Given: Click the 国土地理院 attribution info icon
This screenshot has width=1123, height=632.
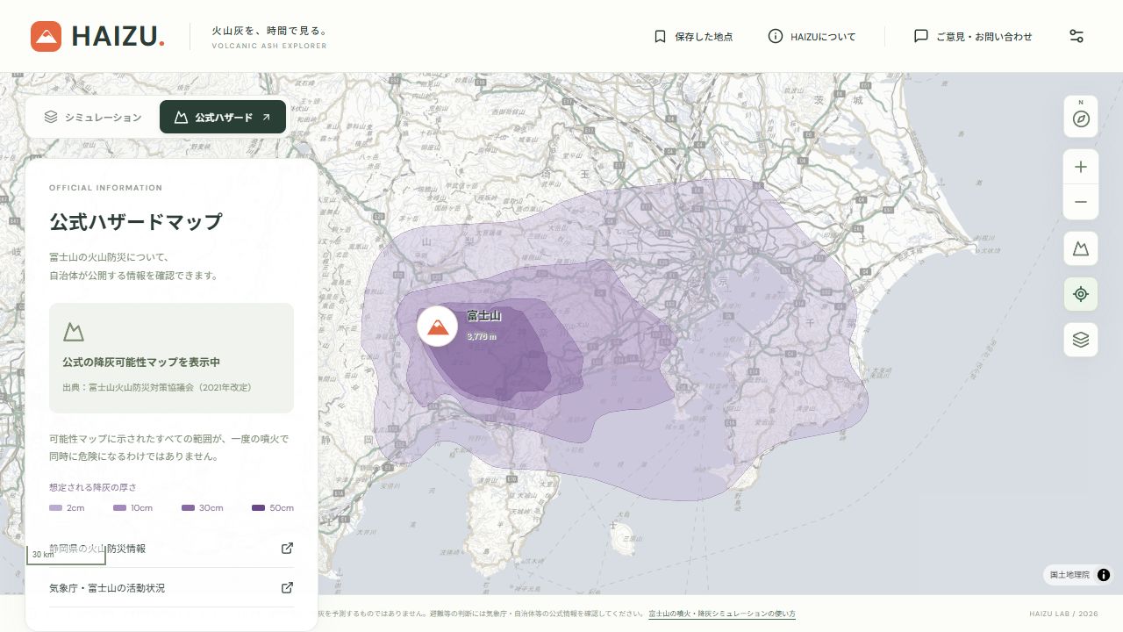Looking at the screenshot, I should [x=1104, y=575].
